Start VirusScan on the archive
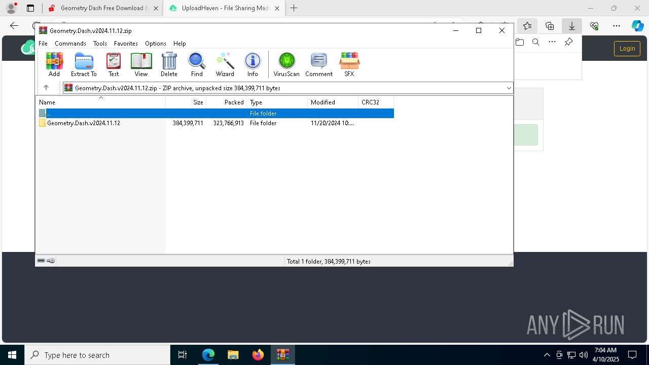Screen dimensions: 649x365 (x=286, y=64)
